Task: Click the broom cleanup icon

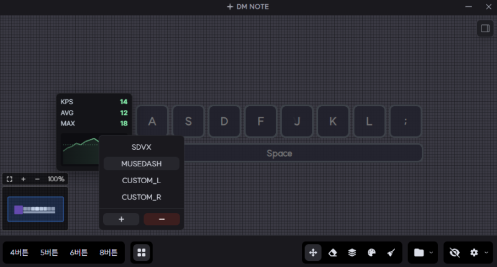Action: coord(391,253)
